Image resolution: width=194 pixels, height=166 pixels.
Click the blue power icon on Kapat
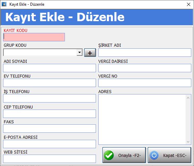coord(154,155)
